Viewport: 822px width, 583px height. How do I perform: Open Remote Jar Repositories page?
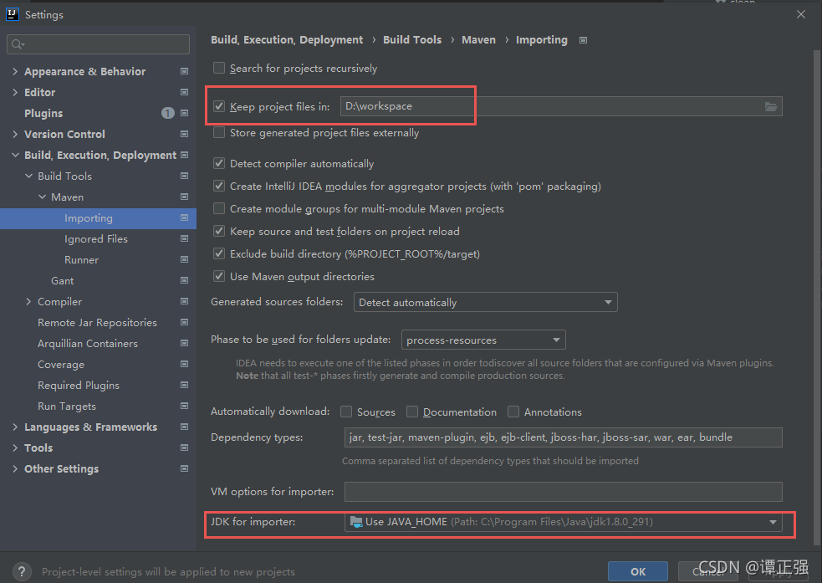pos(97,323)
